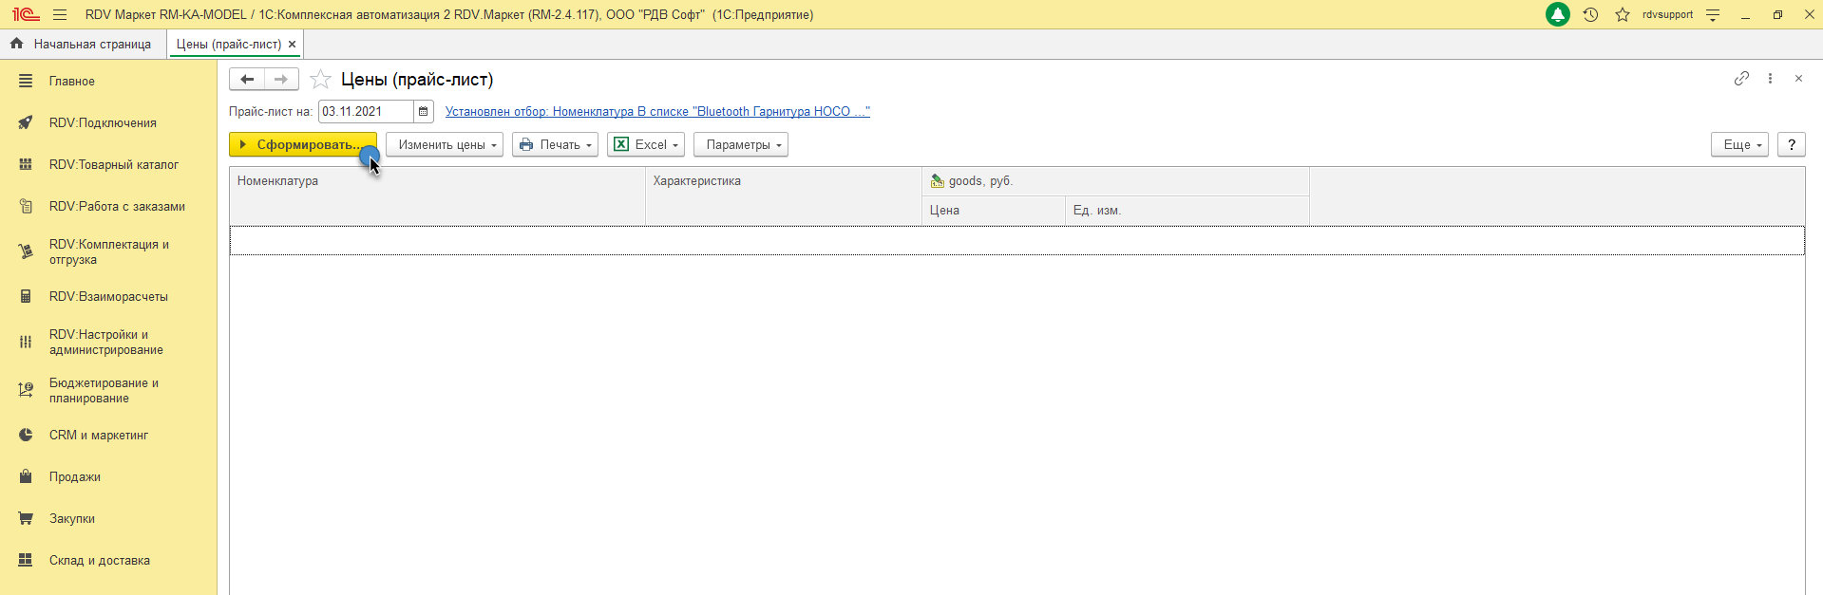Screen dimensions: 1823x595
Task: Open Главное section in sidebar
Action: [108, 81]
